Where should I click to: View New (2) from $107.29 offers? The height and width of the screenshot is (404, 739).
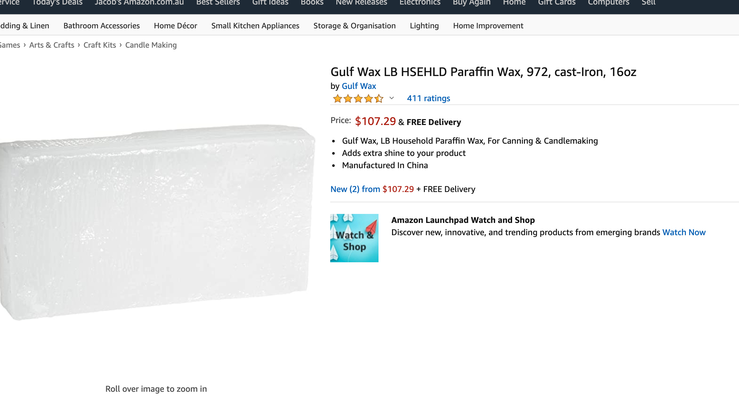point(372,189)
